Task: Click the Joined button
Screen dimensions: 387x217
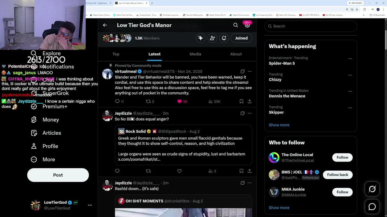Action: tap(241, 38)
